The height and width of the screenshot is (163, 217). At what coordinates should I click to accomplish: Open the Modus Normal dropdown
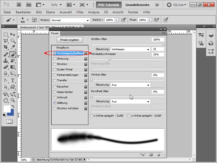pos(70,20)
